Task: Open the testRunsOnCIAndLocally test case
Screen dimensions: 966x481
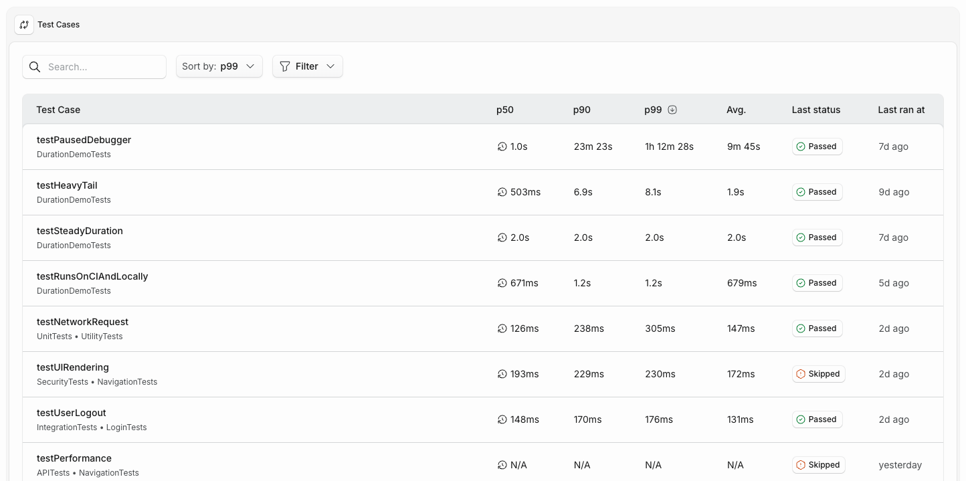Action: tap(92, 276)
